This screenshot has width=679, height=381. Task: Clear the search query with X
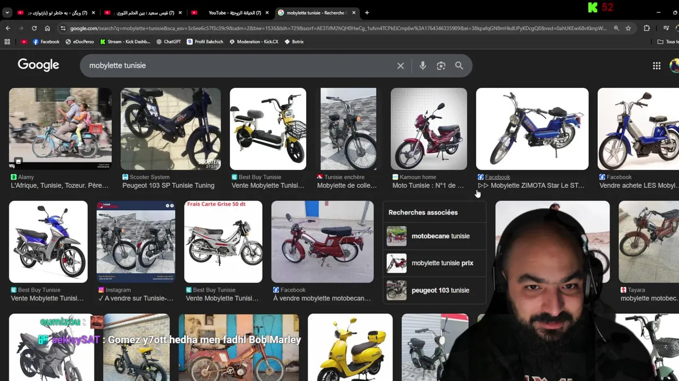(x=401, y=66)
